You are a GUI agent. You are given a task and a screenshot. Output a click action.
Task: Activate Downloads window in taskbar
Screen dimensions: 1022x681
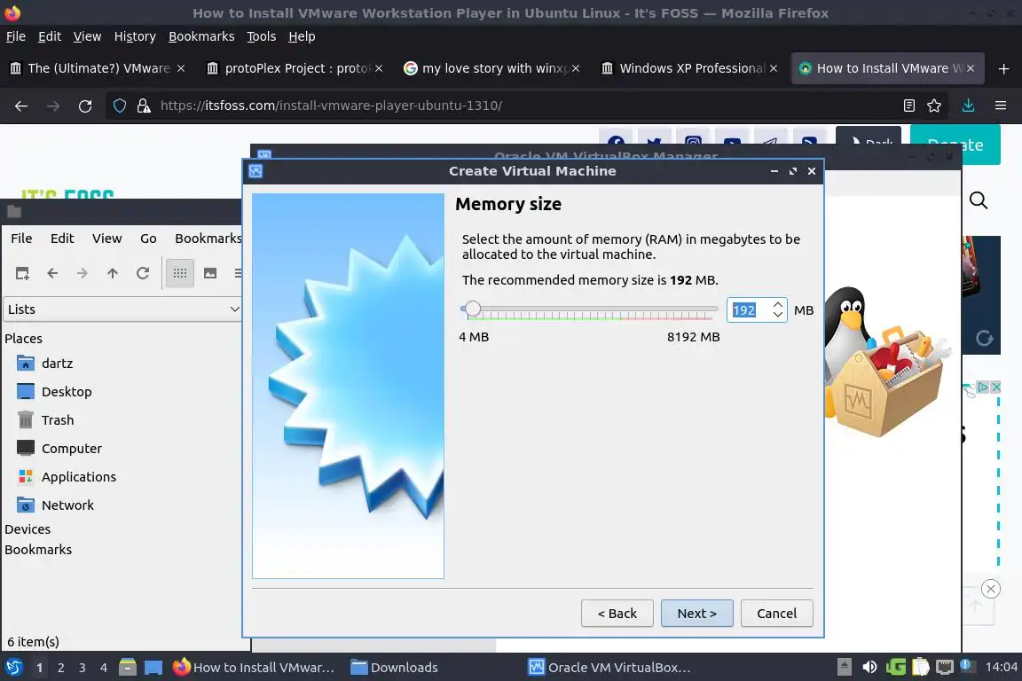point(394,668)
